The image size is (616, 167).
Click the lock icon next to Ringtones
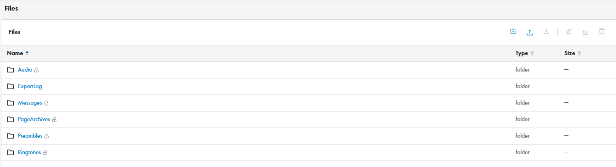point(45,153)
